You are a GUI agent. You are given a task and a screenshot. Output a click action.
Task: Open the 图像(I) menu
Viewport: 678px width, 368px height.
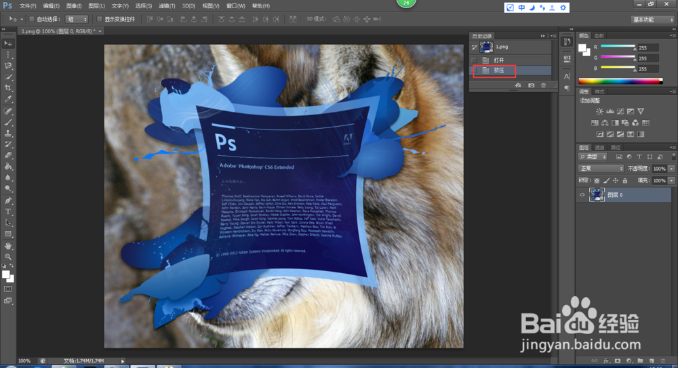click(x=74, y=6)
